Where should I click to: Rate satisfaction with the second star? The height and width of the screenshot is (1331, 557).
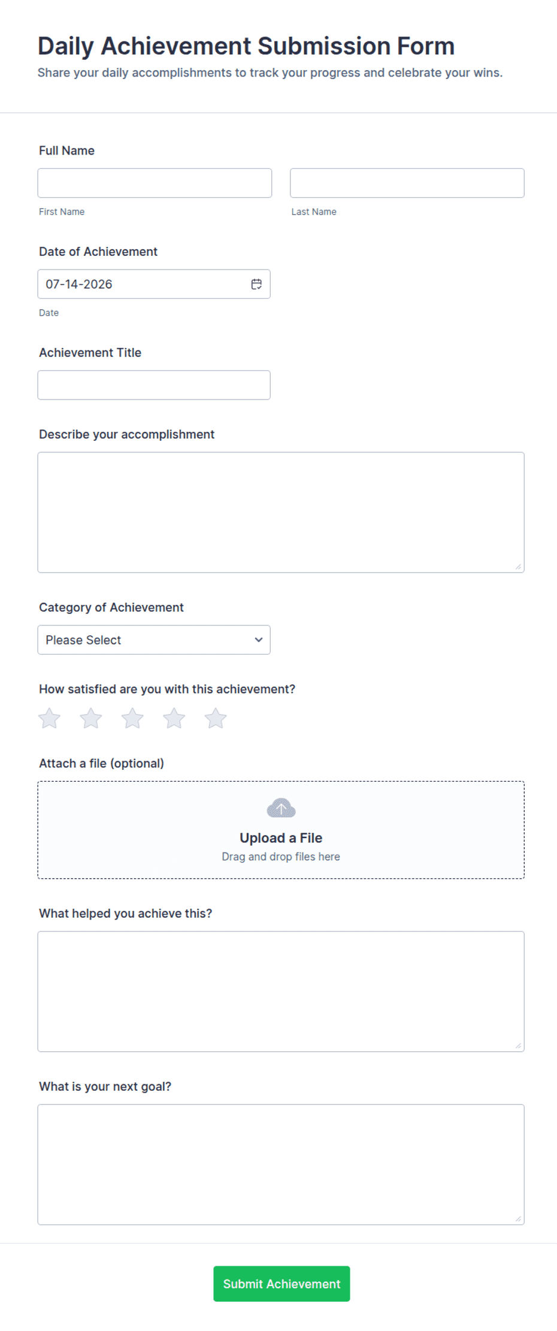[91, 718]
